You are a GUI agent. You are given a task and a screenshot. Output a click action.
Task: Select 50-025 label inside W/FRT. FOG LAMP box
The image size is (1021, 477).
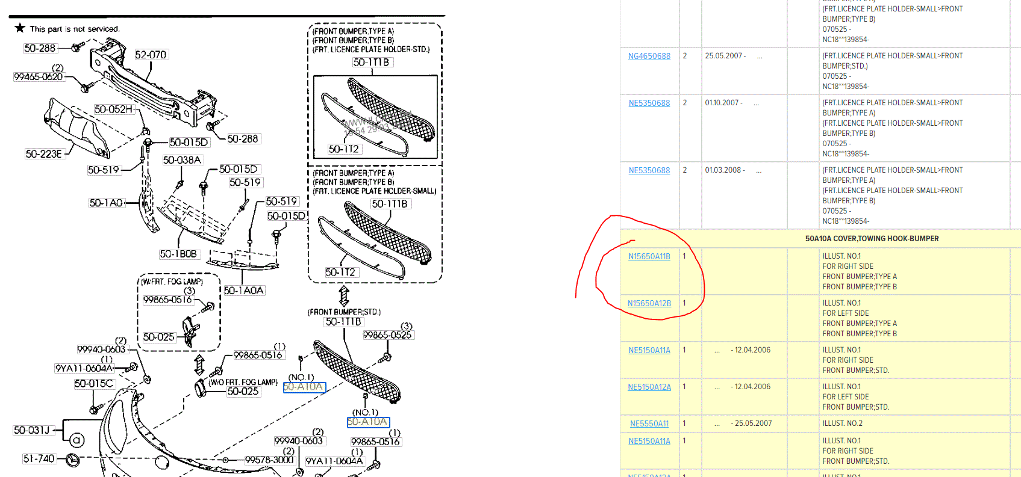159,337
